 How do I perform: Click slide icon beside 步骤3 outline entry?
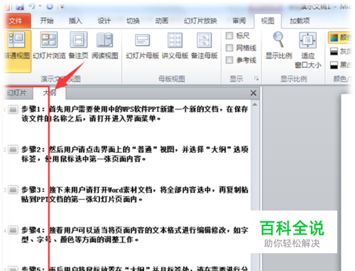coord(13,190)
